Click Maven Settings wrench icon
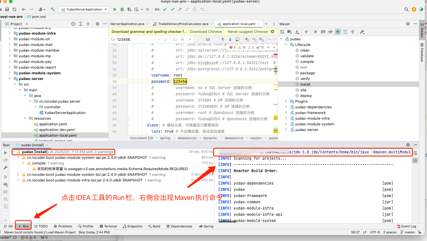Viewport: 427px width, 241px height. (362, 32)
